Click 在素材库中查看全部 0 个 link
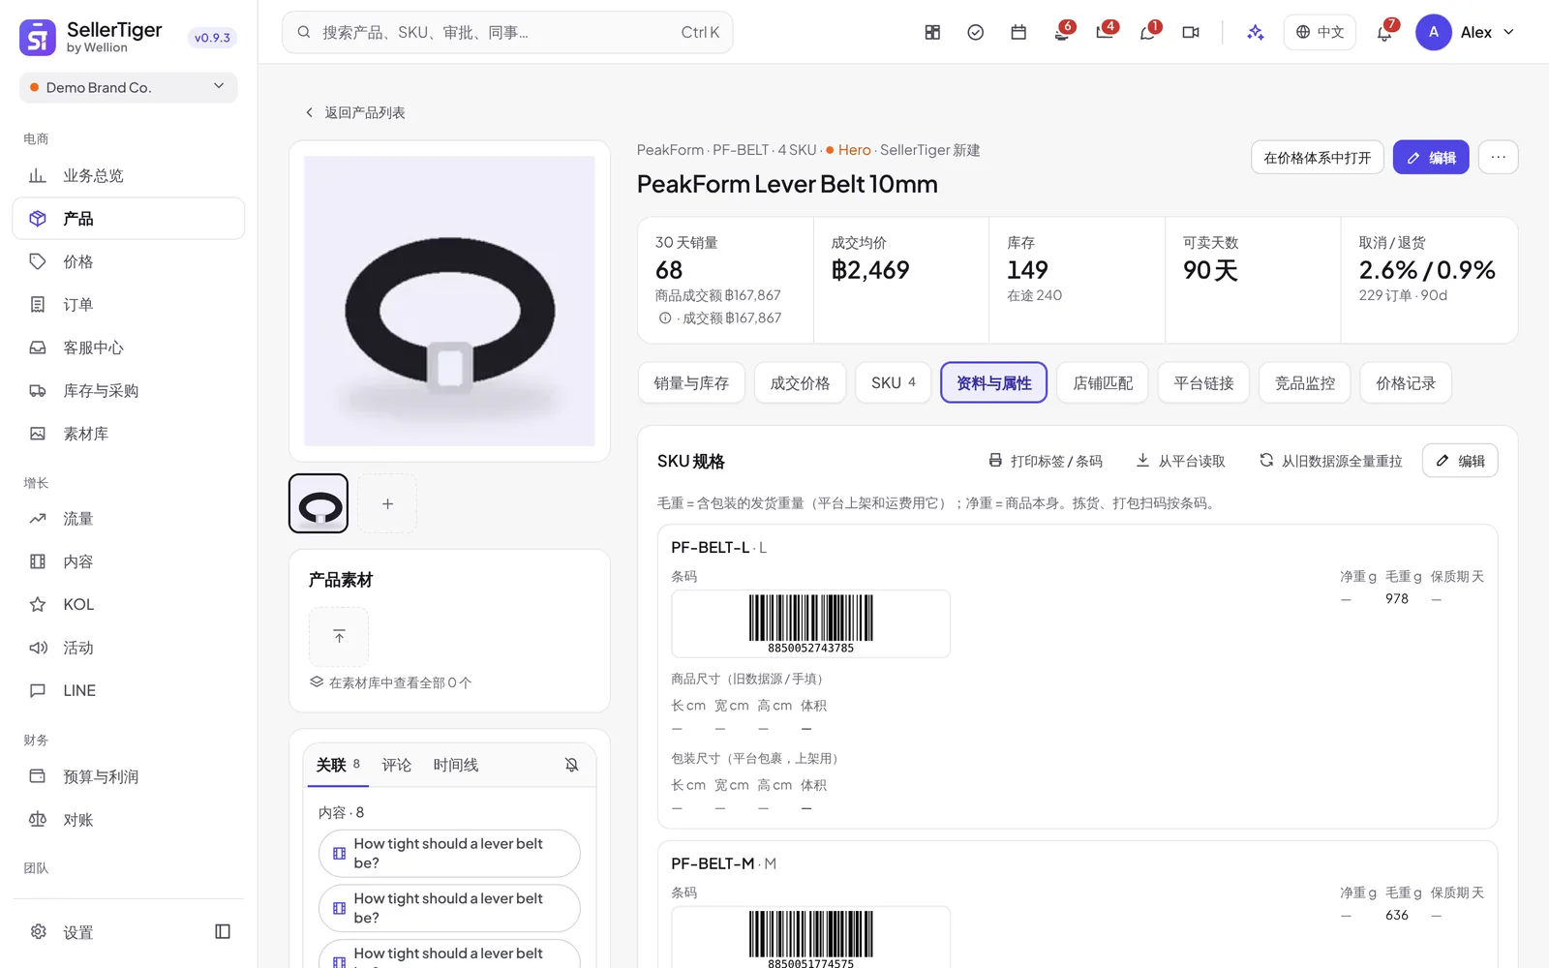 [391, 682]
